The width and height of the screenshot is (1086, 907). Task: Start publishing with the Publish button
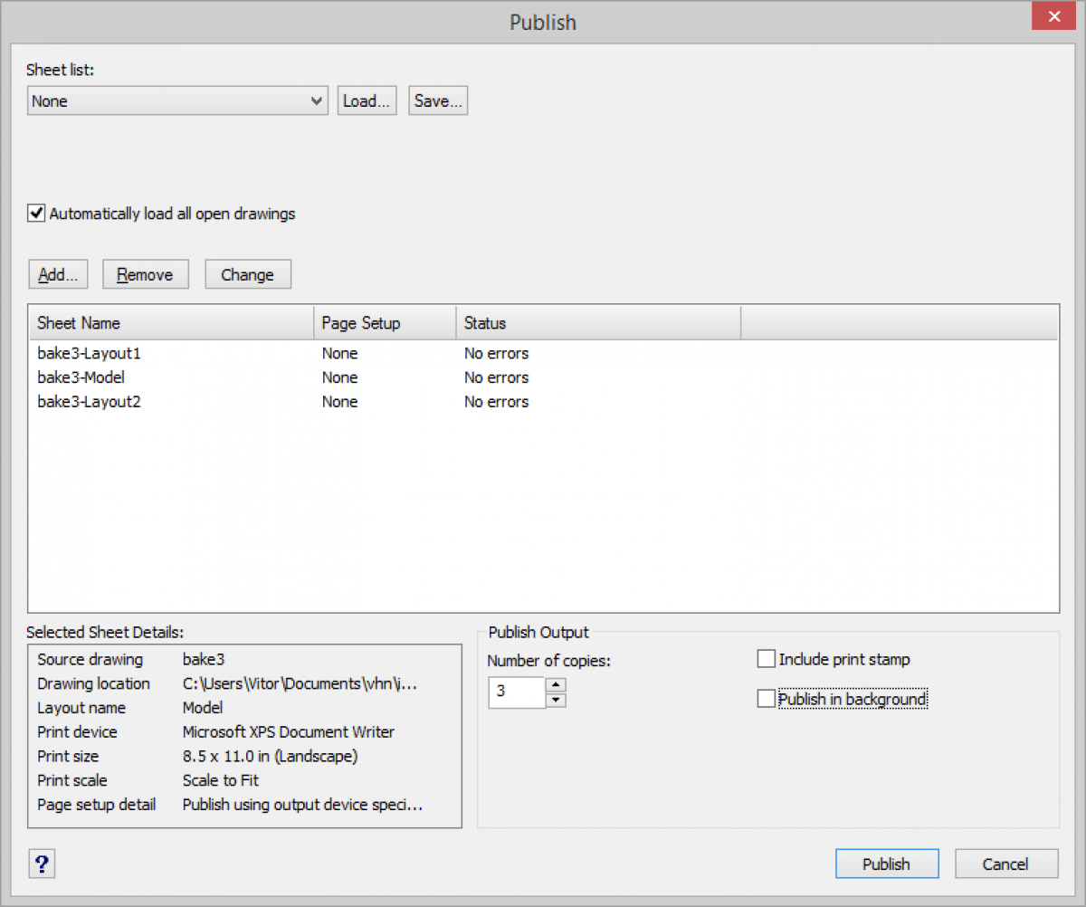pos(887,863)
